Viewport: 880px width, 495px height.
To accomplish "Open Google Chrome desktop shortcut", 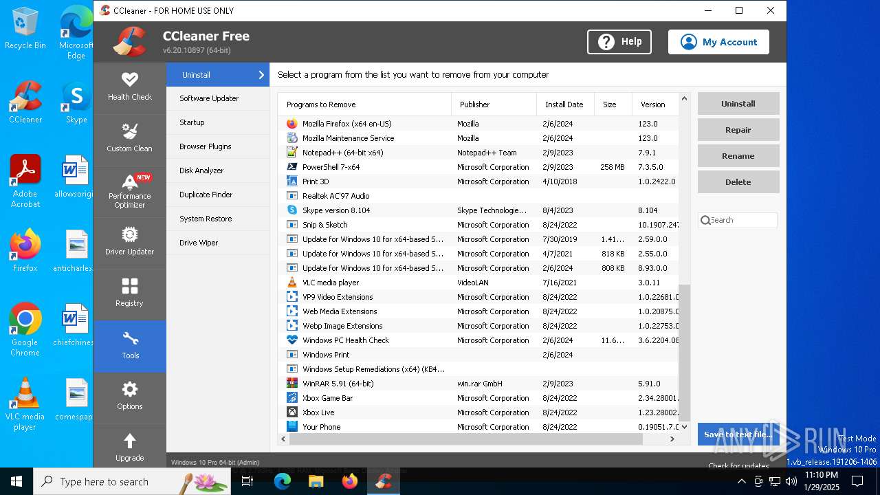I will click(x=25, y=329).
